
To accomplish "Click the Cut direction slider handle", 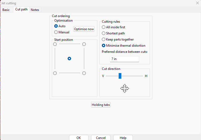I will pos(120,76).
